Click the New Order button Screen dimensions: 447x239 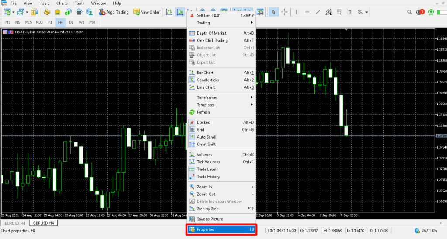pos(147,12)
